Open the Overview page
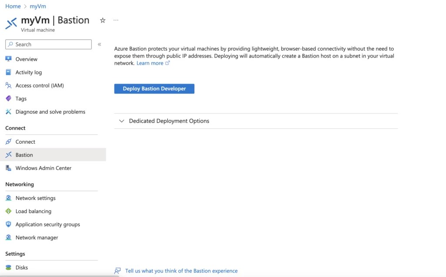Viewport: 446px width, 277px height. [x=27, y=59]
